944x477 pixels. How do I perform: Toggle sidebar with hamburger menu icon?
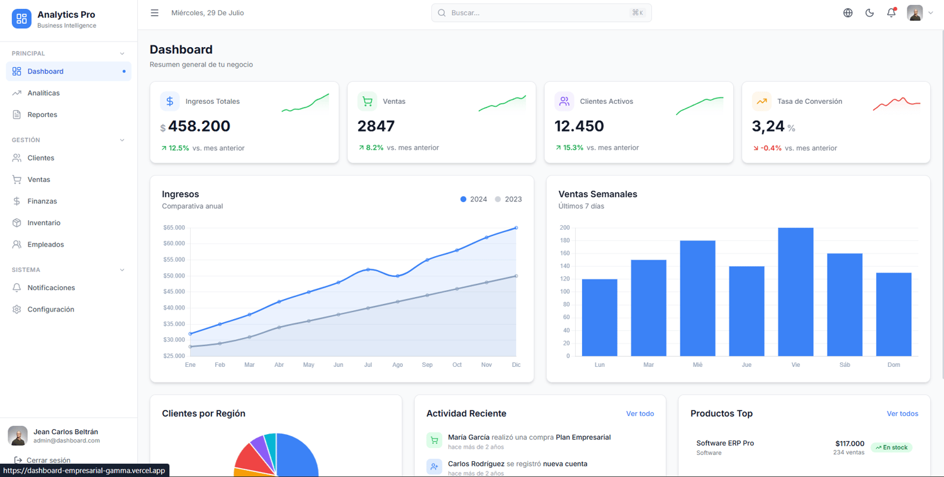[154, 13]
